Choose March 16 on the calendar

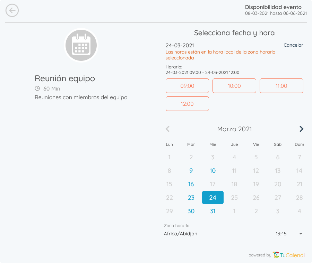pos(191,184)
